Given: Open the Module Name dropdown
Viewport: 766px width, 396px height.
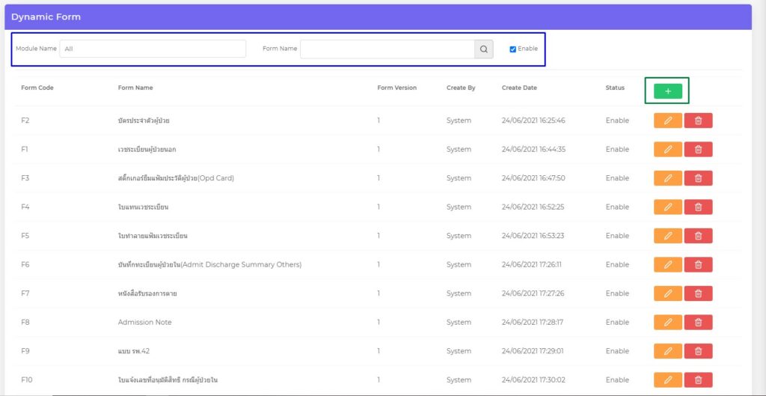Looking at the screenshot, I should coord(153,49).
